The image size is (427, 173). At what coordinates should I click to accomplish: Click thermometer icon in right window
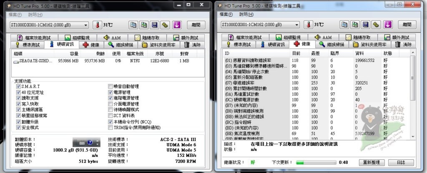[x=308, y=25]
